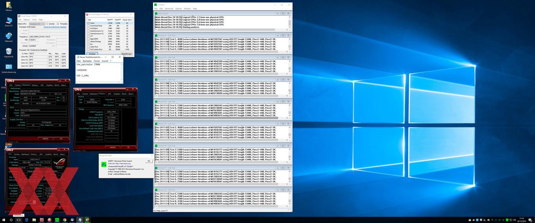Click Check for Intel Driver Updates link
Viewport: 535px width, 223px height.
(x=55, y=27)
